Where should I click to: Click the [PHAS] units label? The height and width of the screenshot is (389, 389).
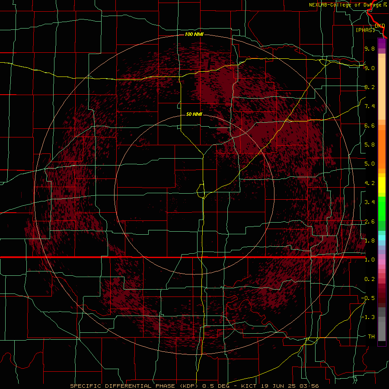coord(365,30)
